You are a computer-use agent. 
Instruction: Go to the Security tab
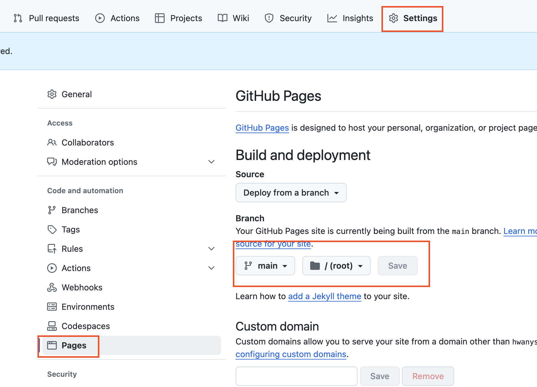(288, 18)
